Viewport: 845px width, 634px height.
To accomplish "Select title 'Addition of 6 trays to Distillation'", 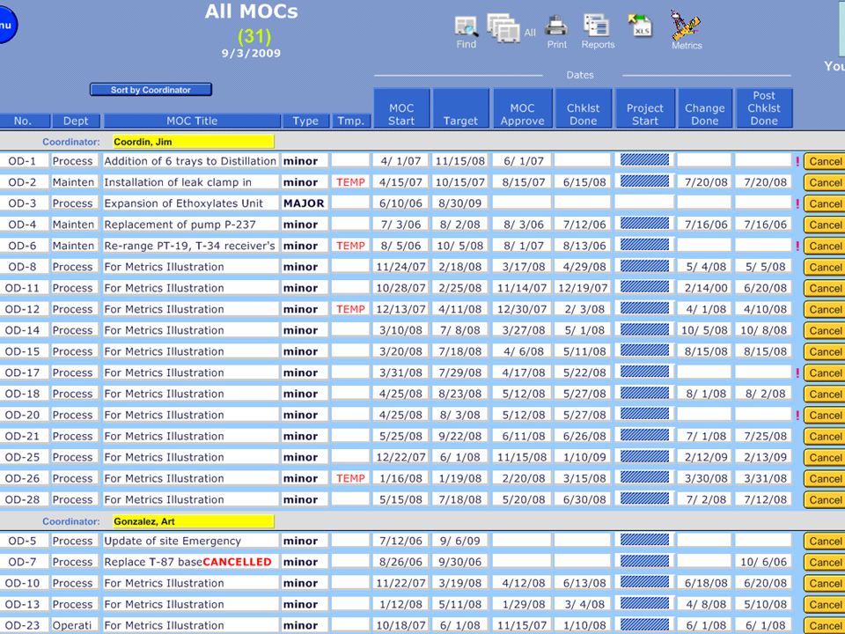I will click(x=190, y=160).
